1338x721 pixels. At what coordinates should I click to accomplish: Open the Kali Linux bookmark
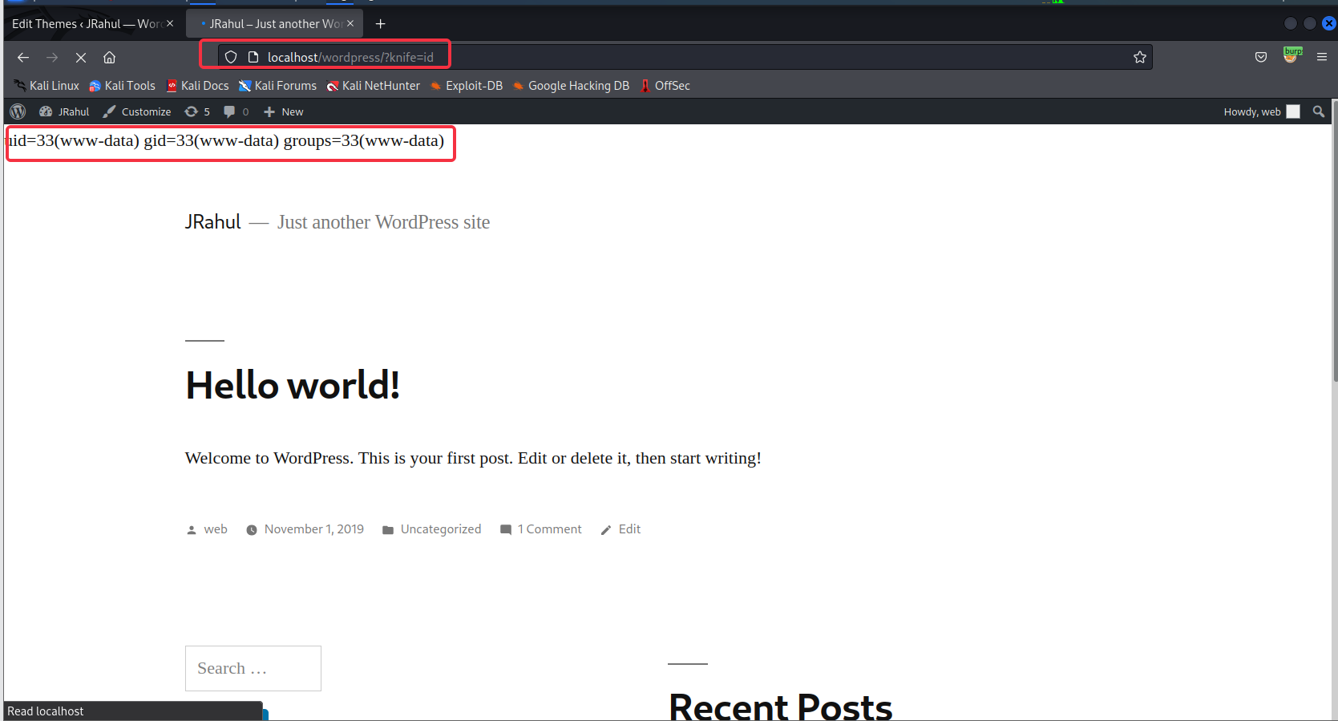pos(46,86)
